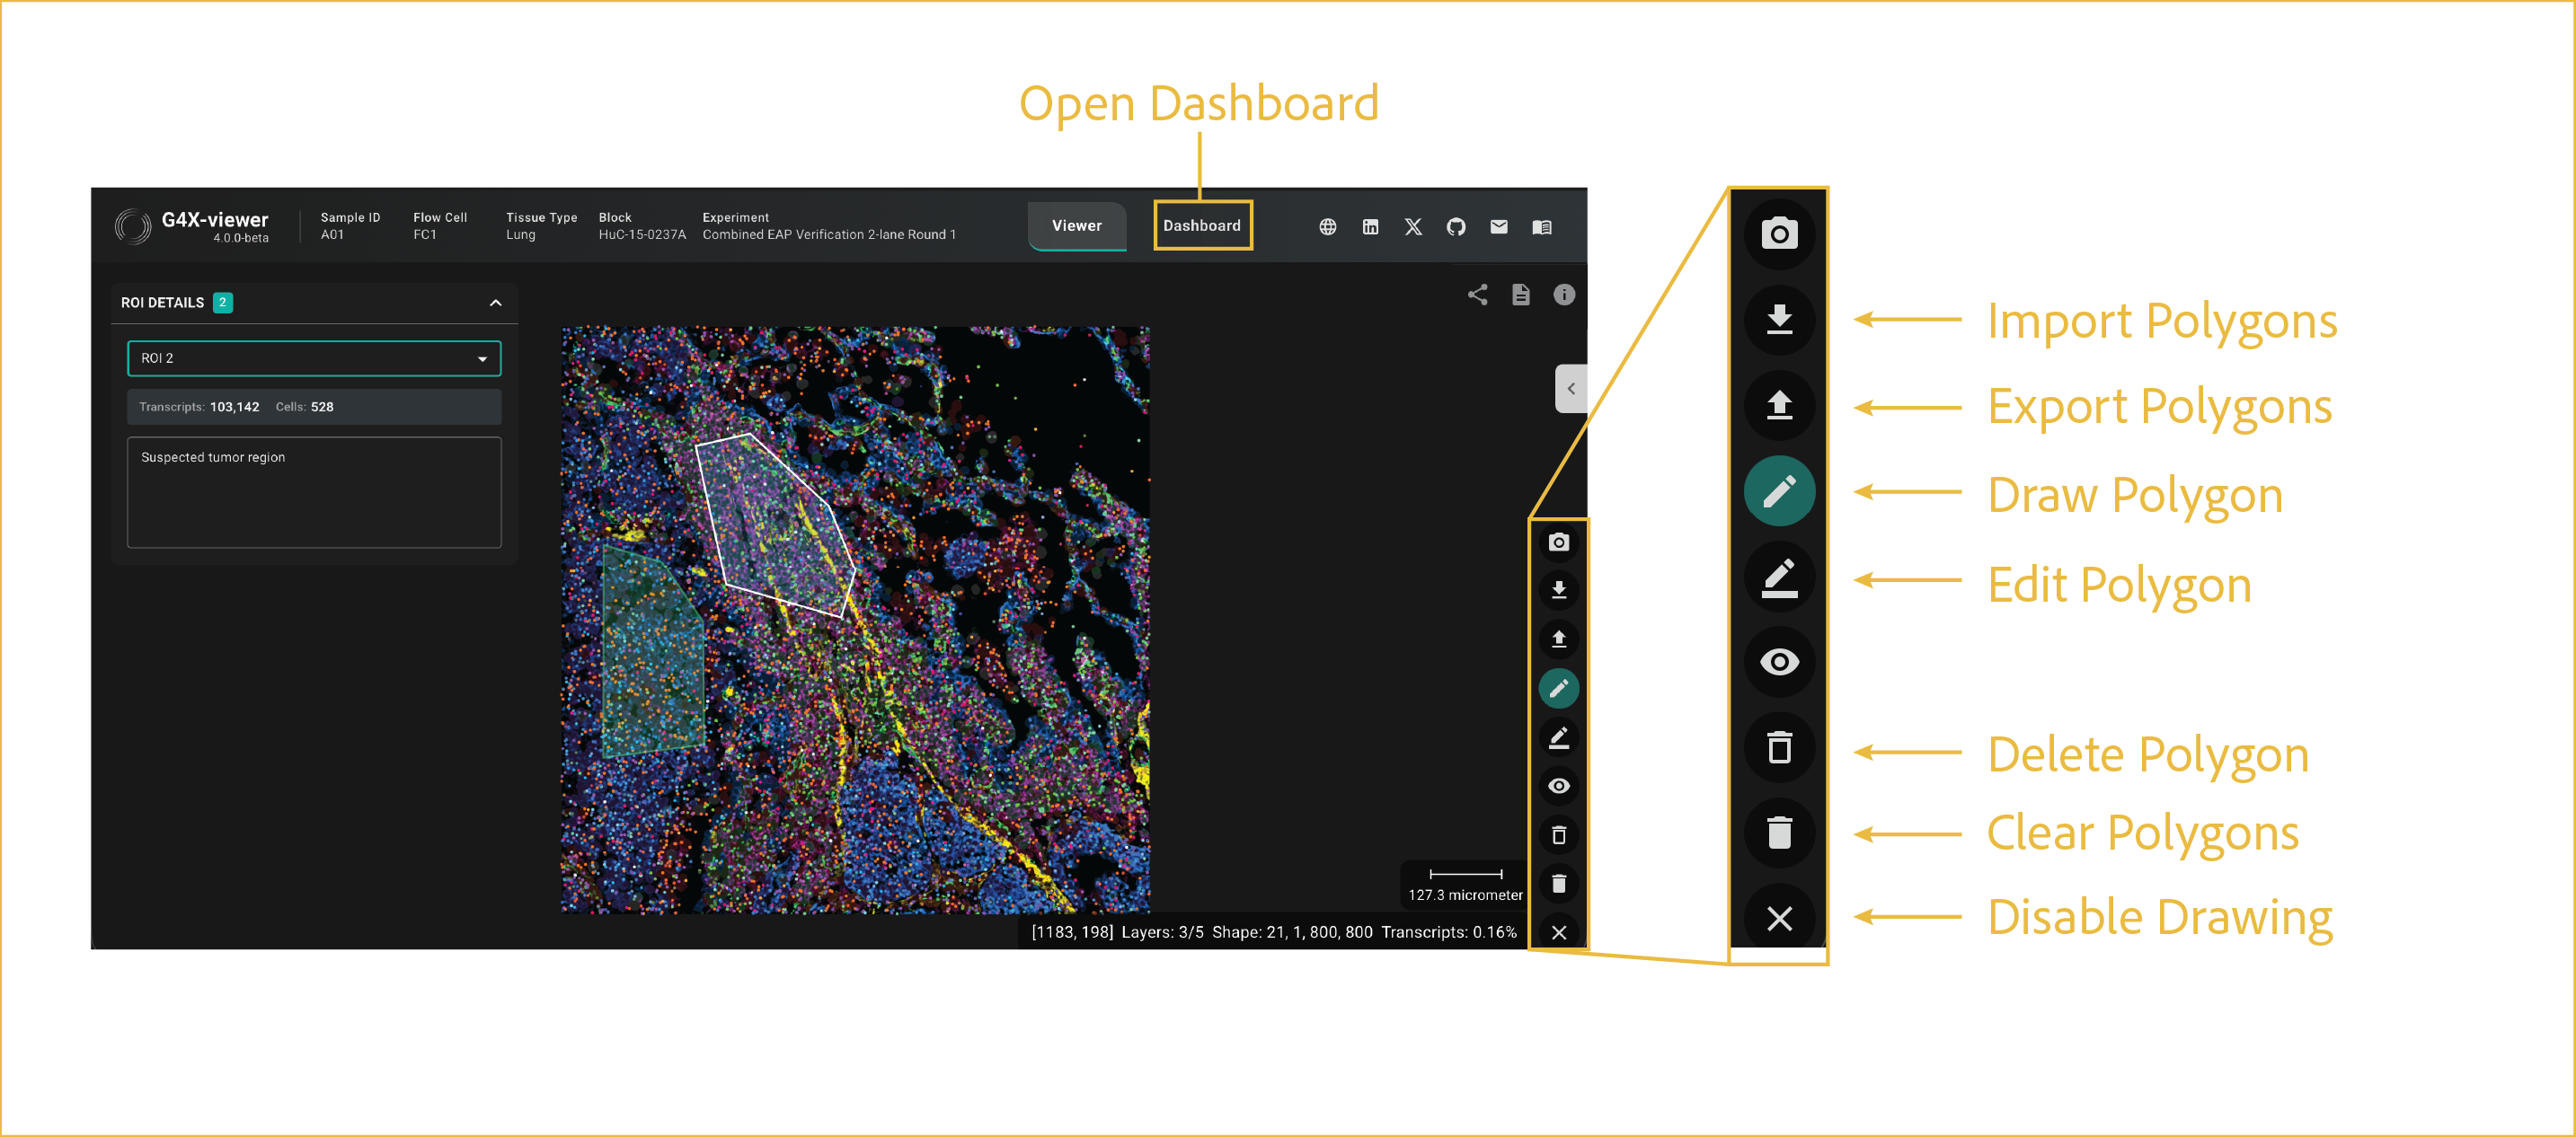The height and width of the screenshot is (1137, 2576).
Task: Open the document icon next to the share icon
Action: (1520, 295)
